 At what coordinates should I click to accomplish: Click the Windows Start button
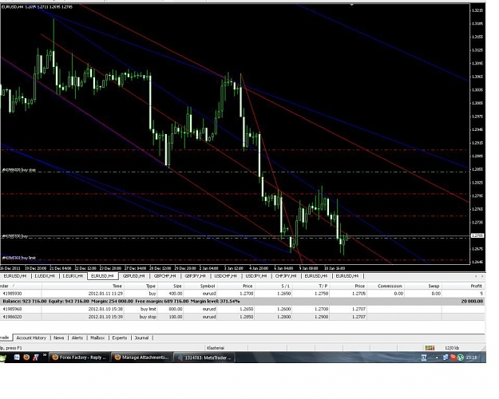click(3, 358)
